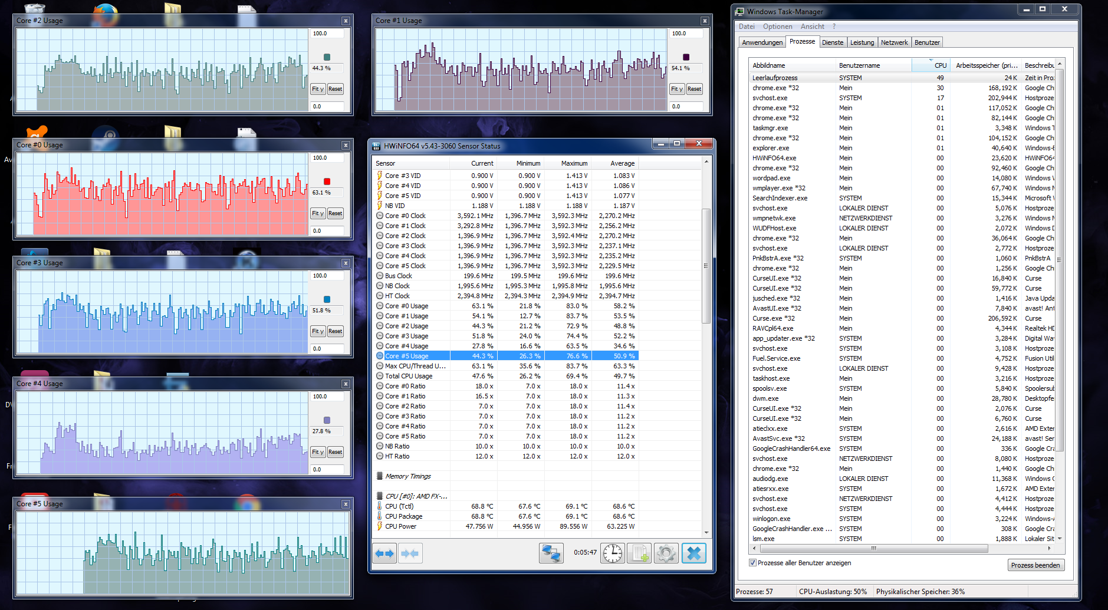Click the Task-Manager title bar icon
Image resolution: width=1108 pixels, height=610 pixels.
pyautogui.click(x=740, y=12)
